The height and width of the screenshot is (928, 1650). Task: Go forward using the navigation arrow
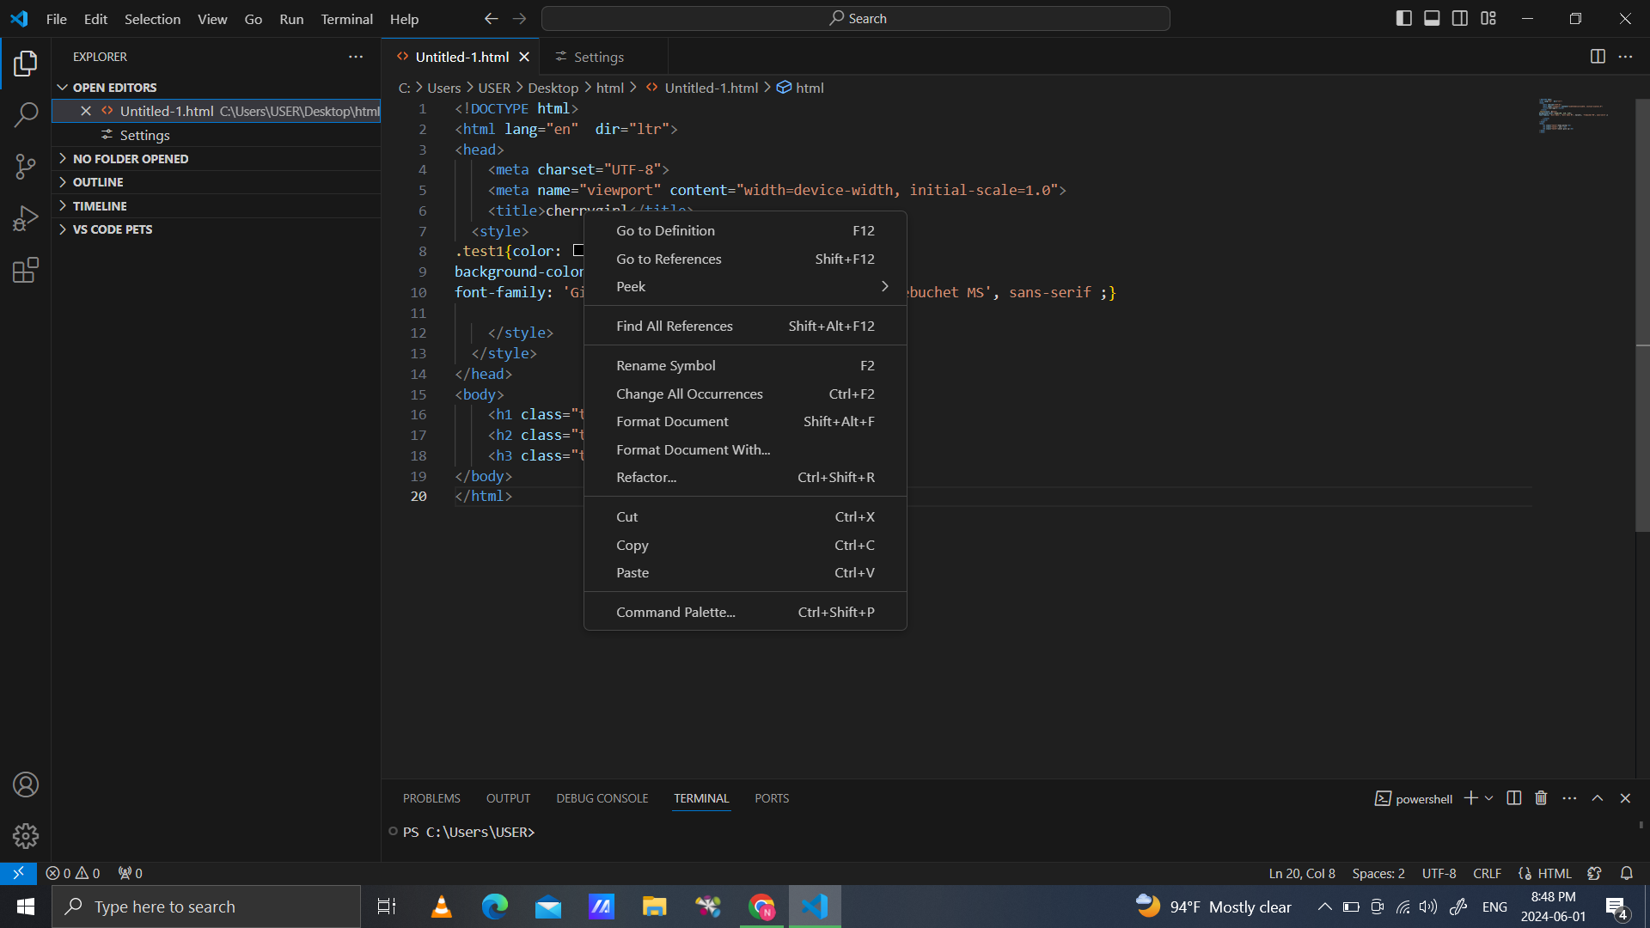pos(519,18)
